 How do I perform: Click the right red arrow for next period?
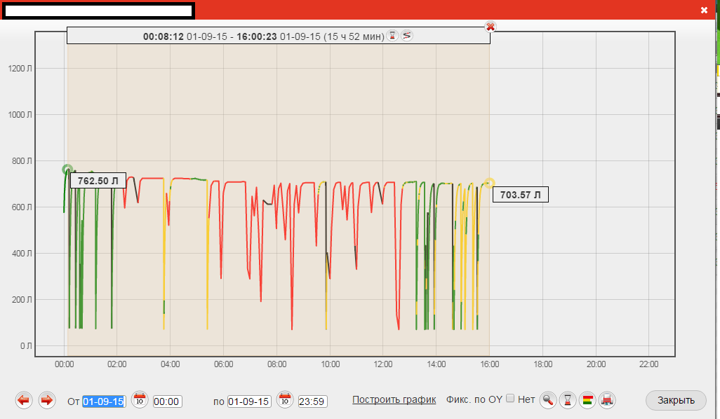[x=47, y=400]
